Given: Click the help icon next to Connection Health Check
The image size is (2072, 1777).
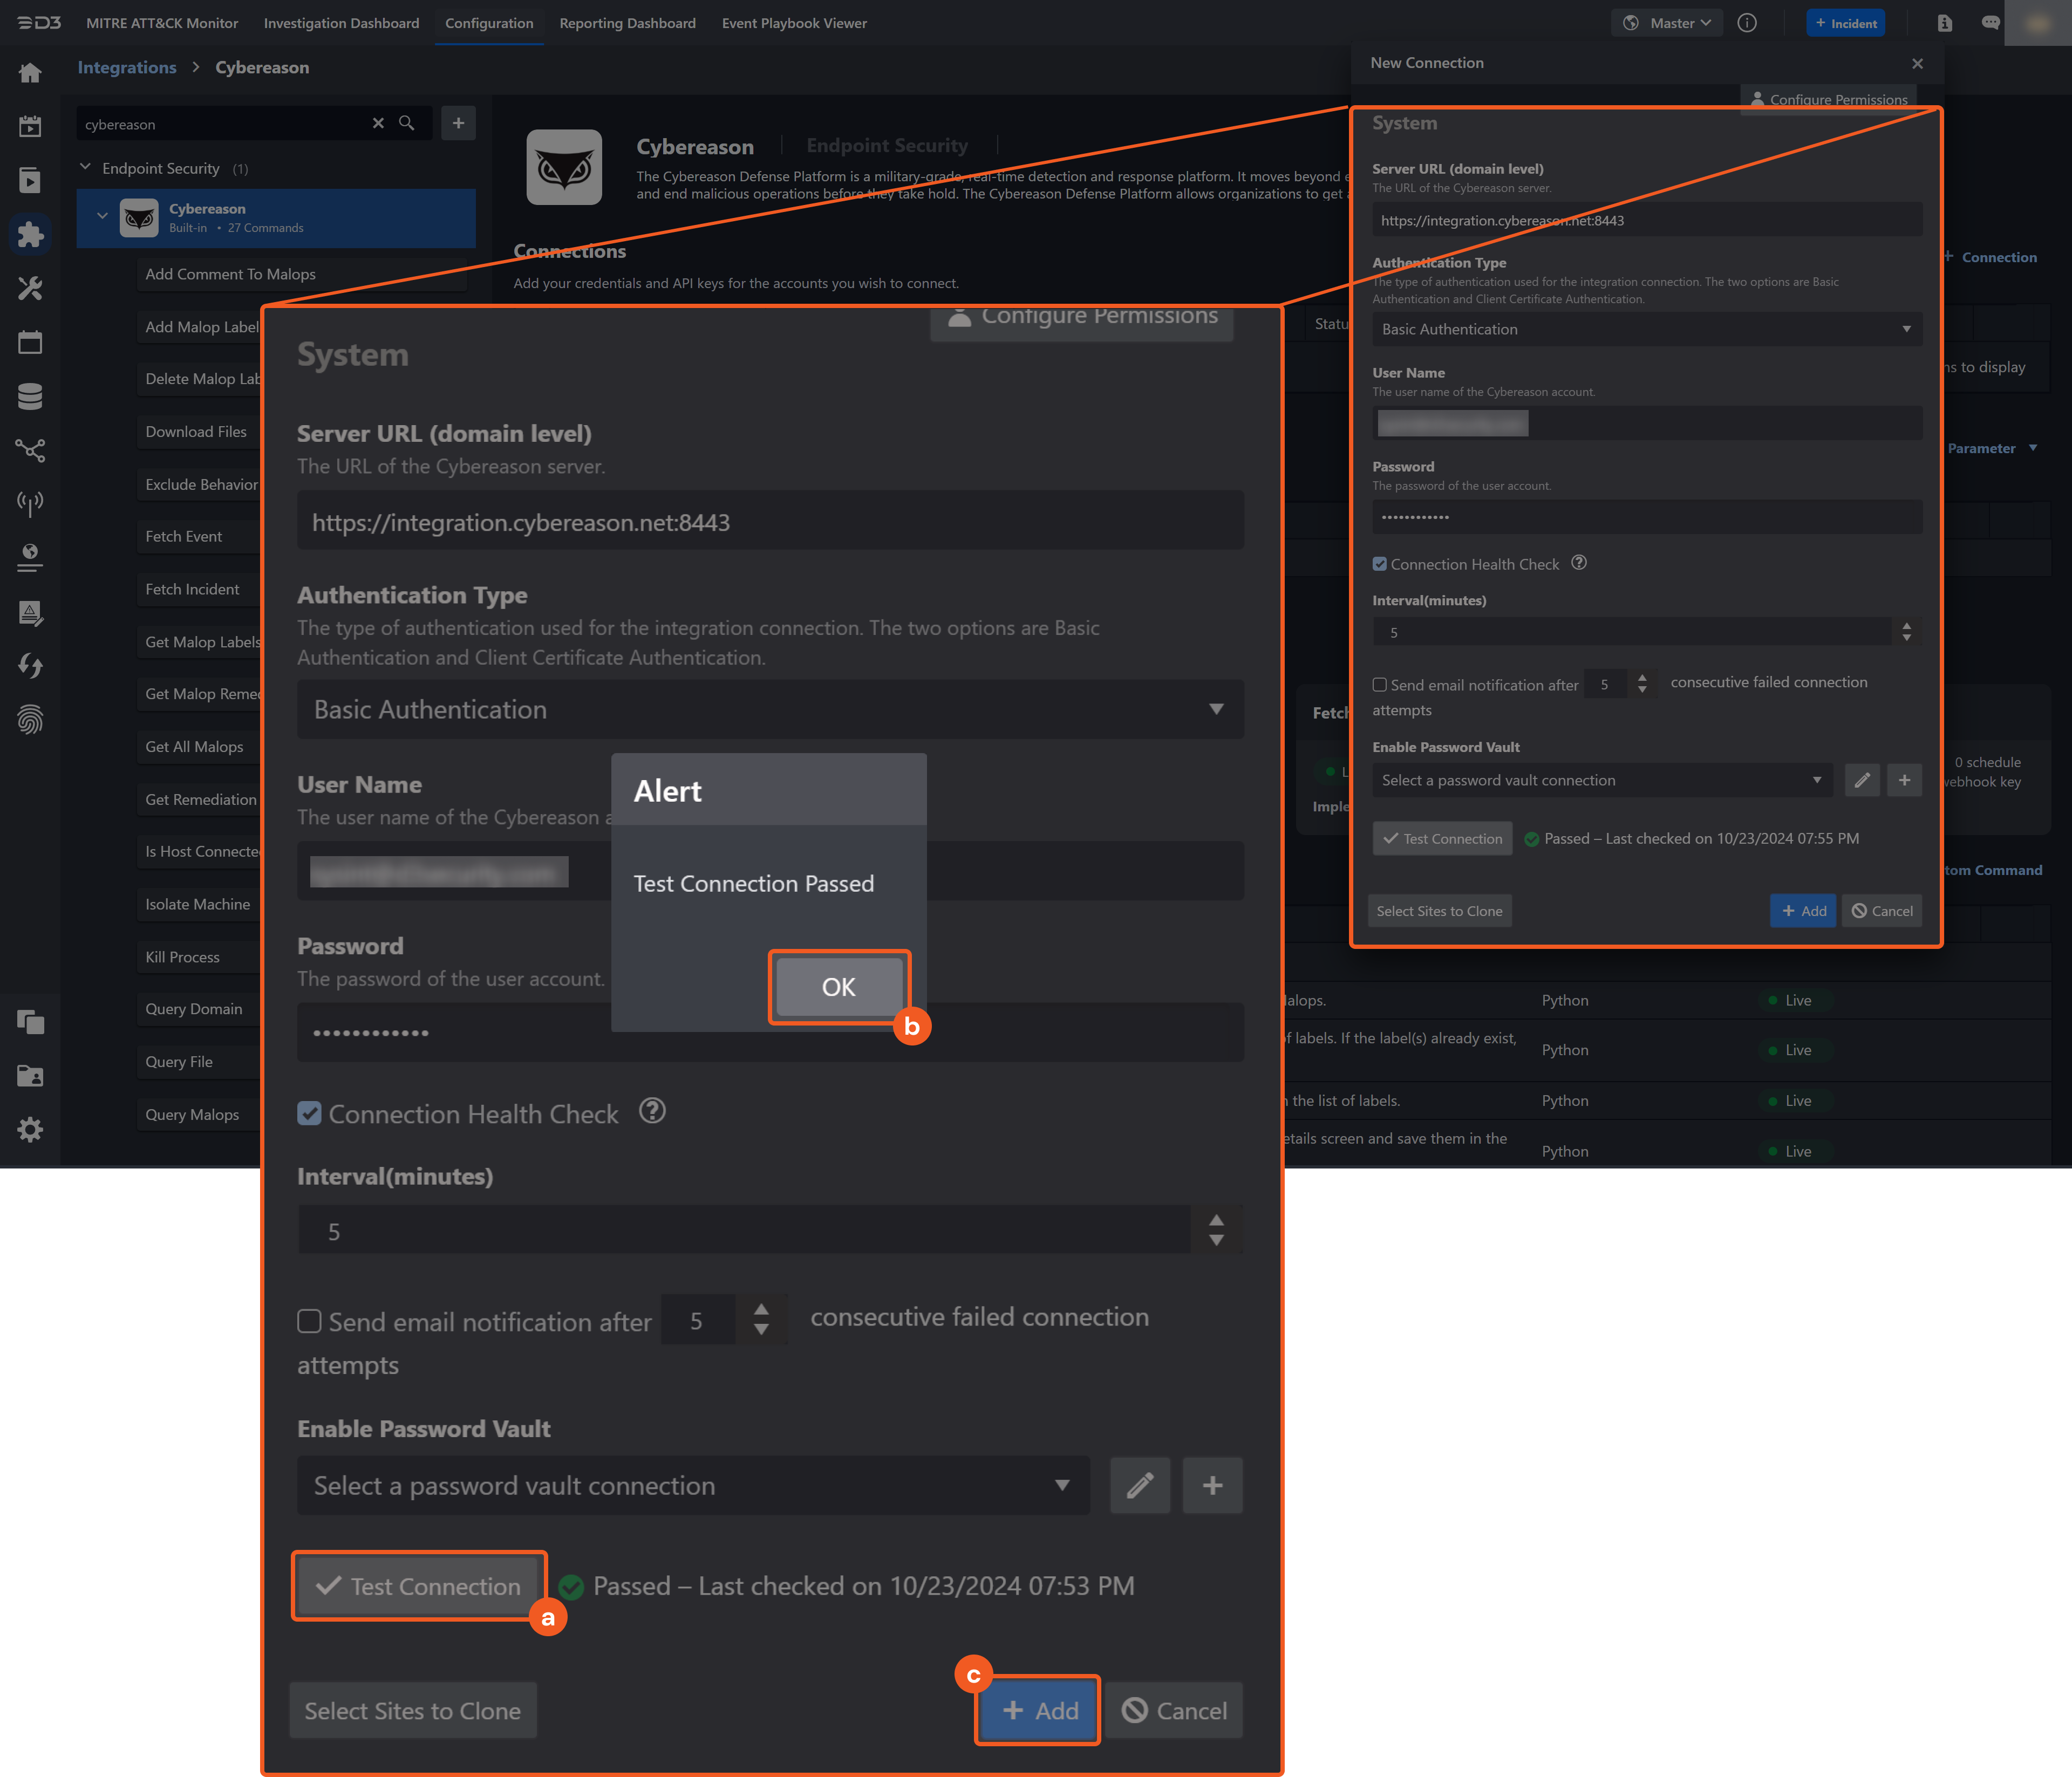Looking at the screenshot, I should (x=652, y=1111).
